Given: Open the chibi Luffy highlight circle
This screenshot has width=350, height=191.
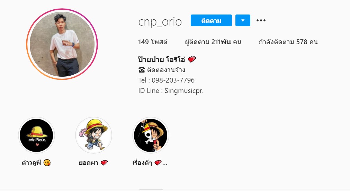Looking at the screenshot, I should tap(93, 135).
